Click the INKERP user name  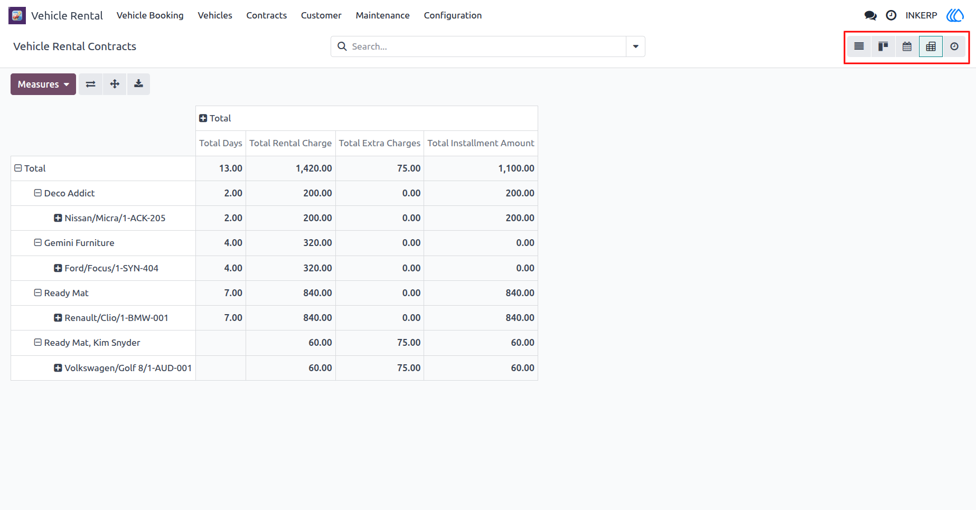[x=921, y=15]
